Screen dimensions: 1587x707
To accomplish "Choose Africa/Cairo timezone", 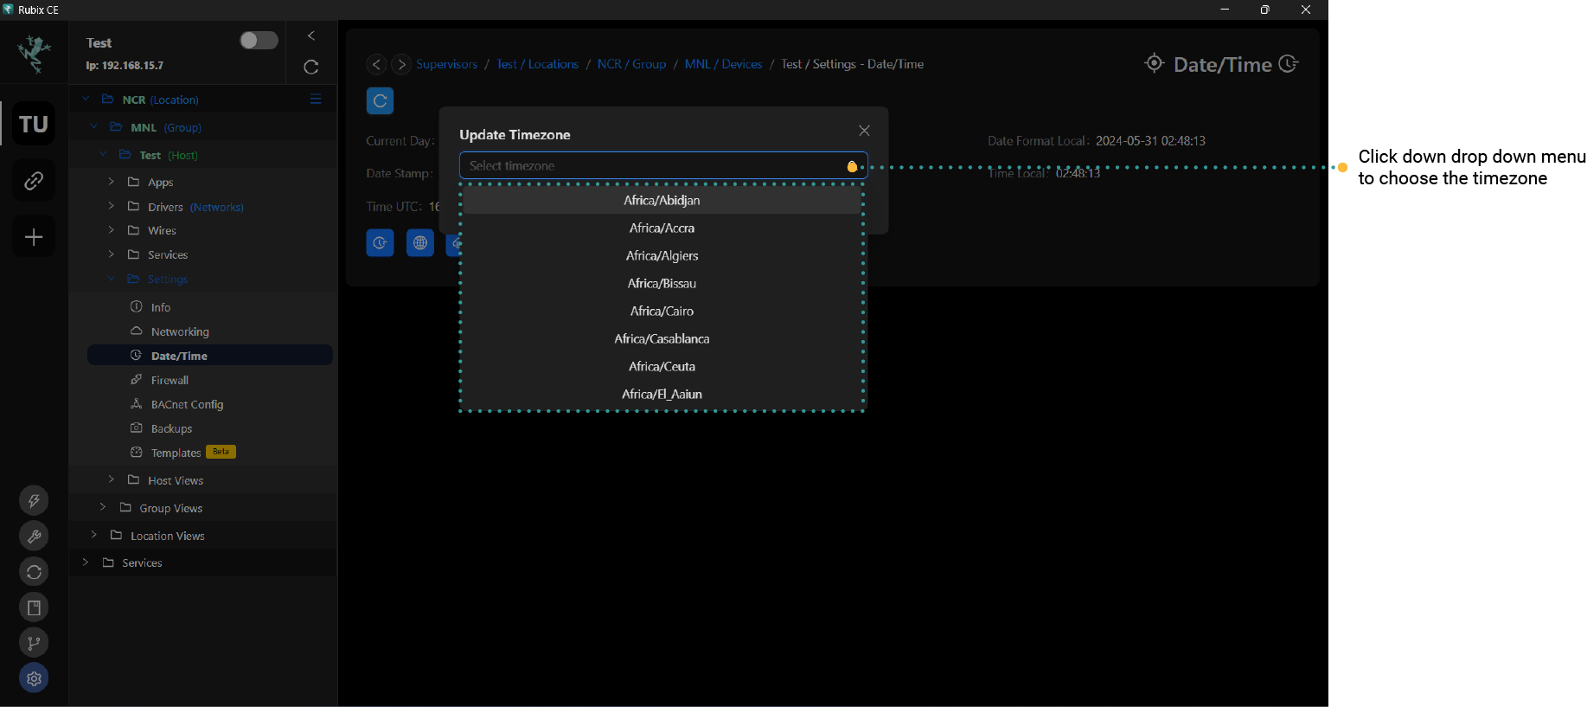I will point(662,311).
